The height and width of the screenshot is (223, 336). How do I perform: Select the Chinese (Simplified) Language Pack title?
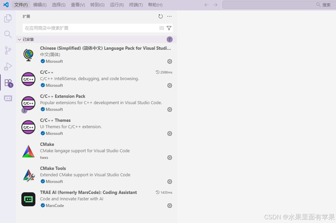[x=106, y=48]
